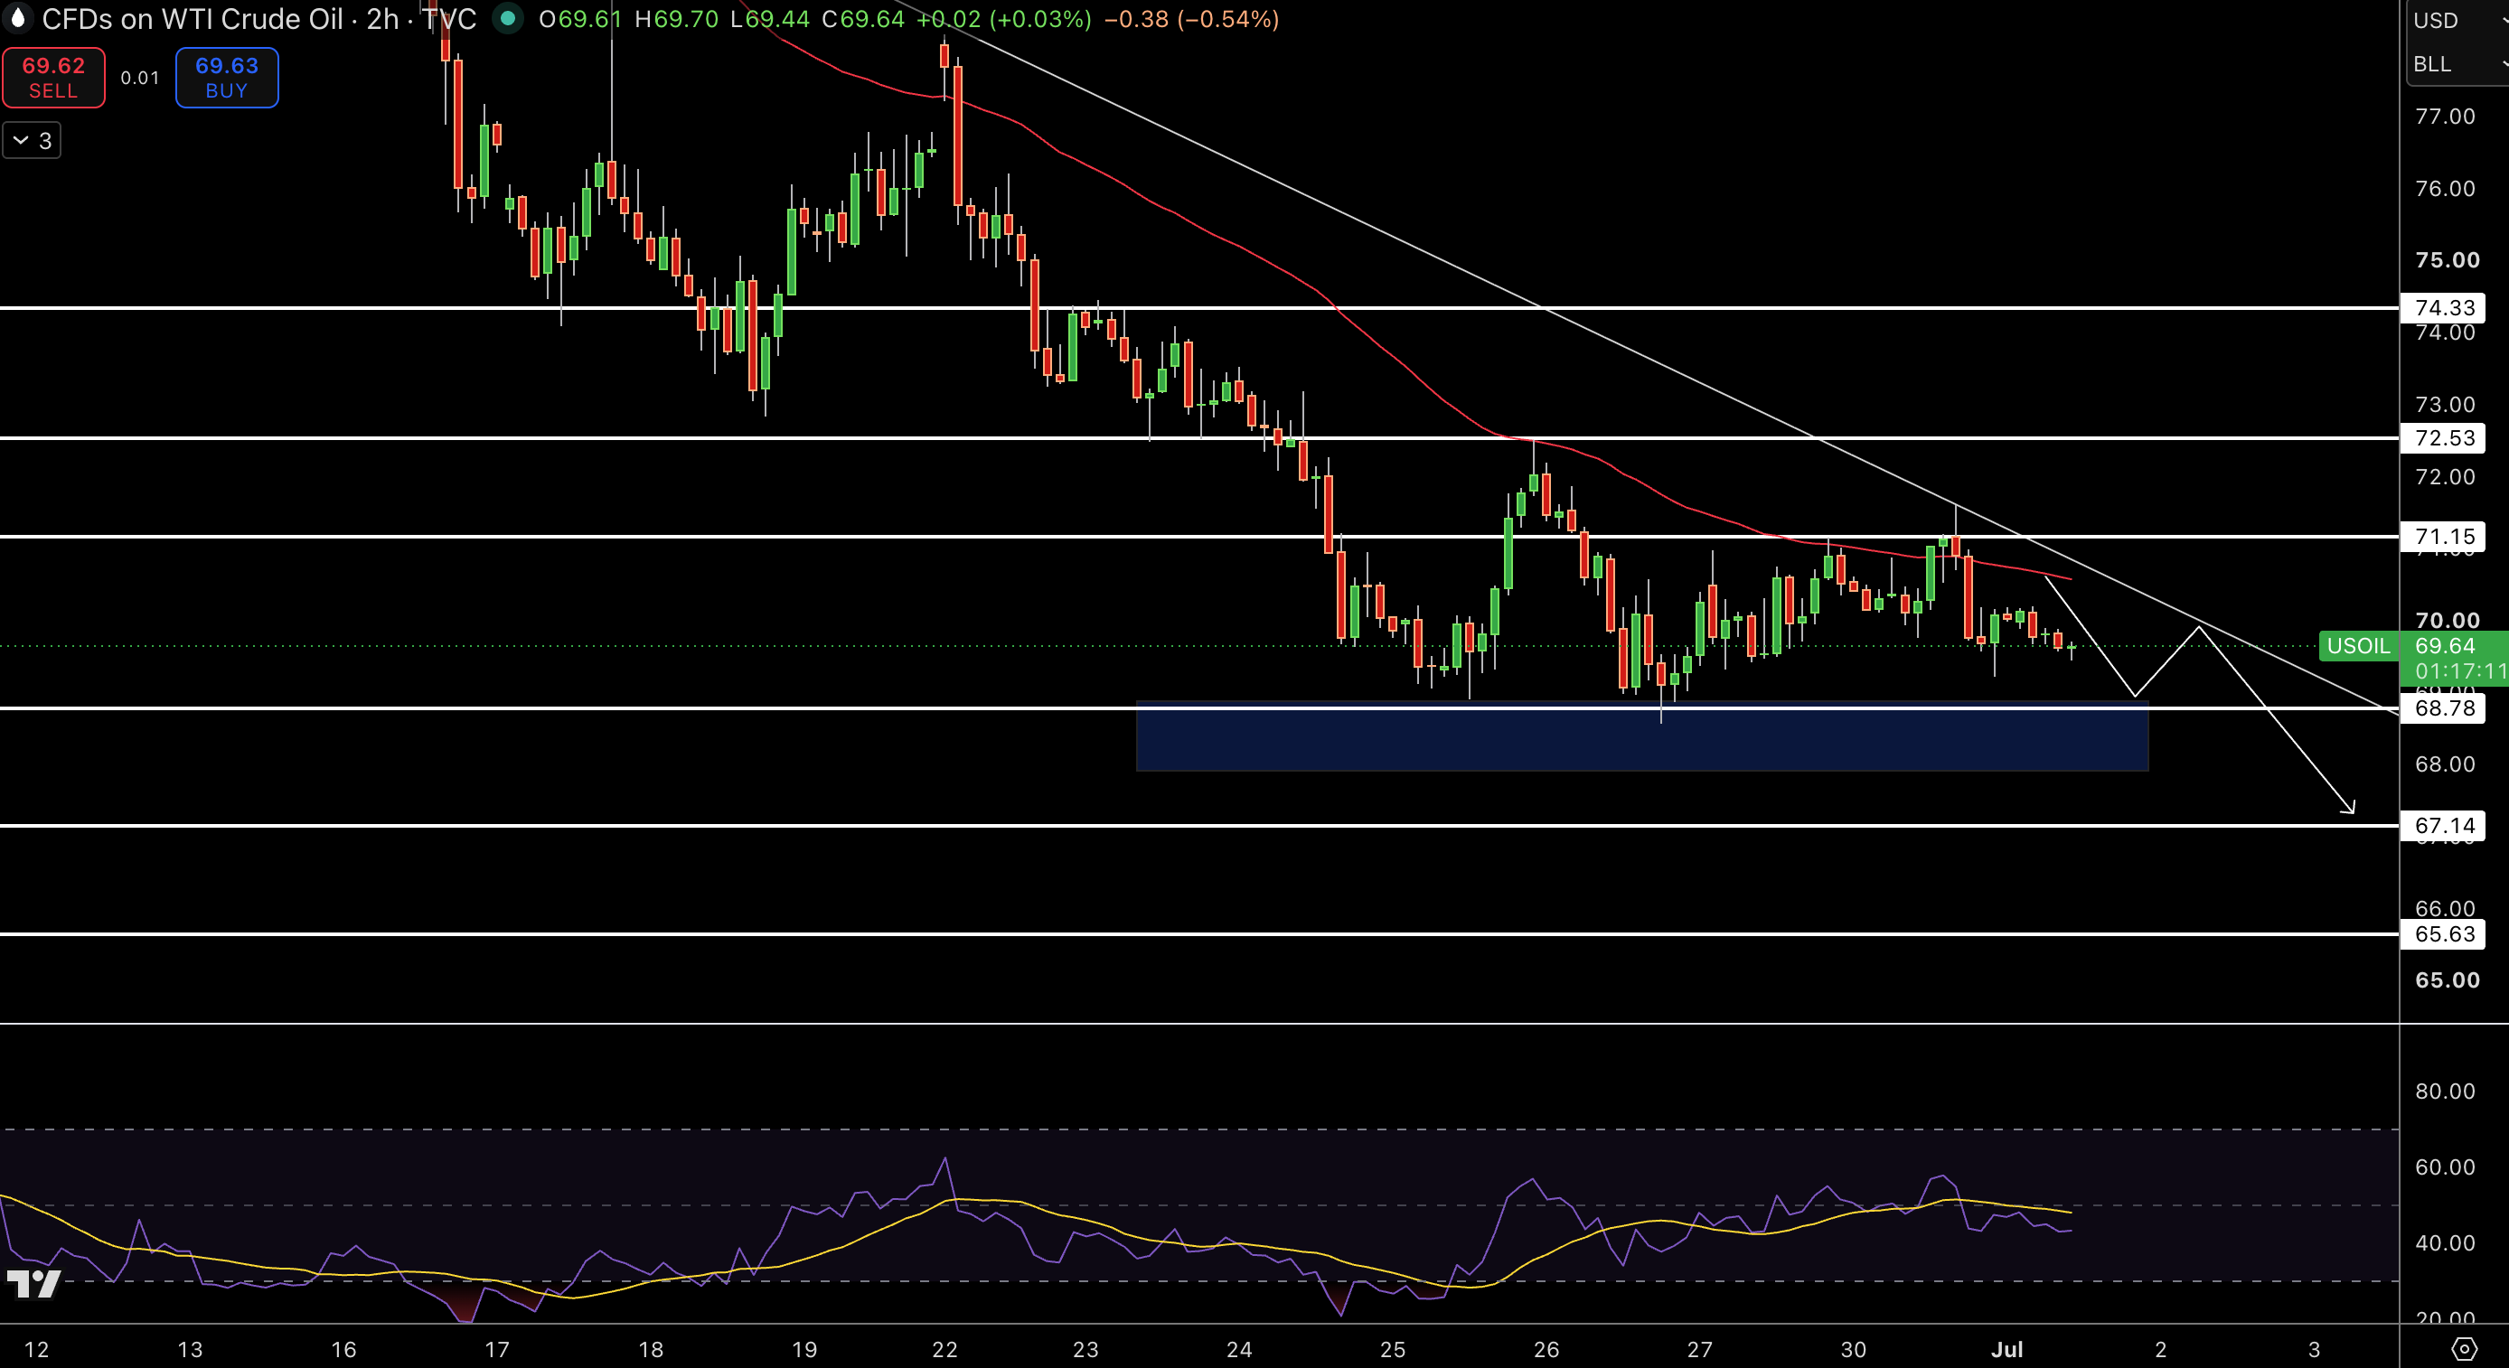The image size is (2509, 1368).
Task: Select the 71.15 horizontal line price label
Action: (x=2444, y=537)
